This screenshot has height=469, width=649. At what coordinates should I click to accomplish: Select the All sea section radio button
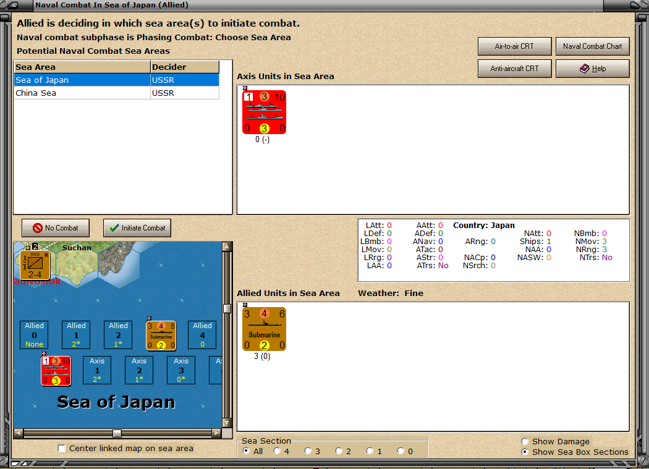[246, 451]
